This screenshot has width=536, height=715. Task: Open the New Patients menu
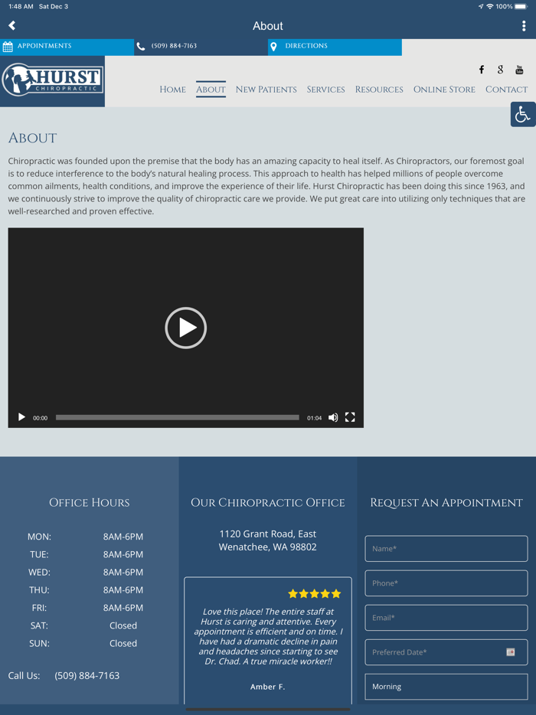coord(266,90)
